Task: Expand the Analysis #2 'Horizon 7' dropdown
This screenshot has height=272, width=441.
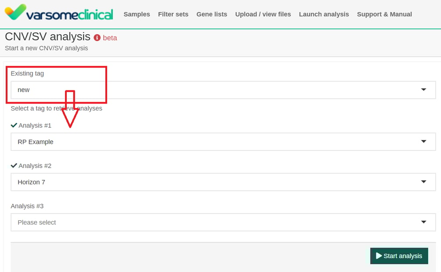Action: pyautogui.click(x=220, y=182)
